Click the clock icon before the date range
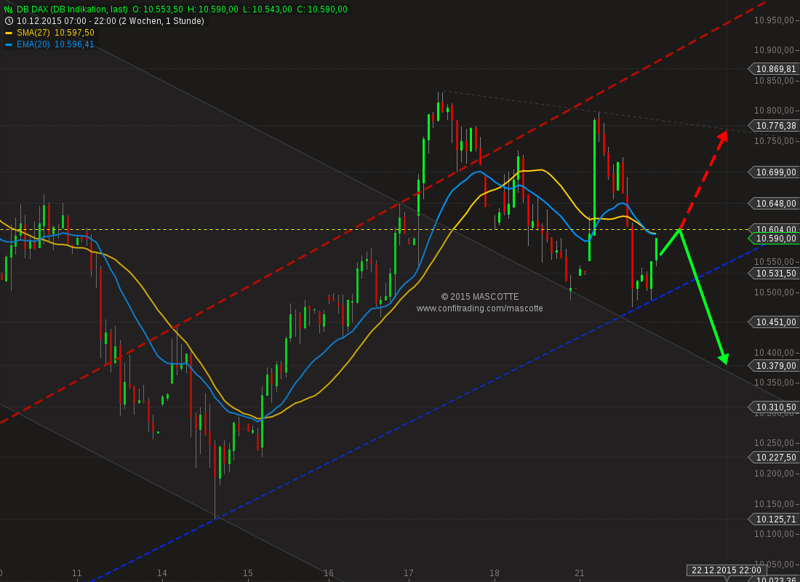Screen dimensions: 800x582 9,21
